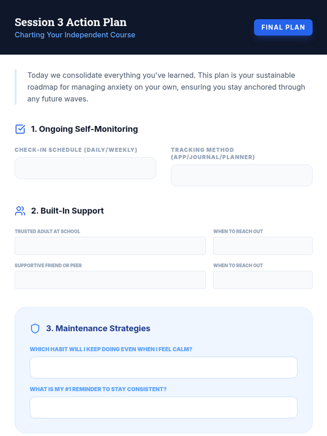Click the FINAL PLAN button
This screenshot has height=436, width=327.
pos(283,27)
